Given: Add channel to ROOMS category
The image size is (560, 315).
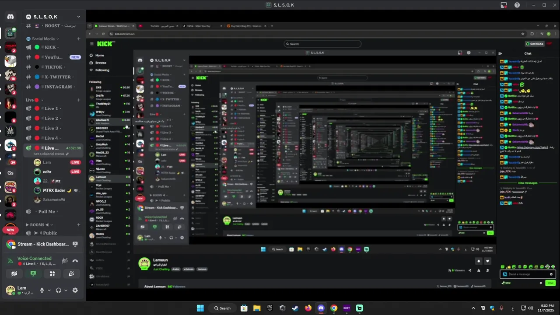Looking at the screenshot, I should click(x=79, y=225).
